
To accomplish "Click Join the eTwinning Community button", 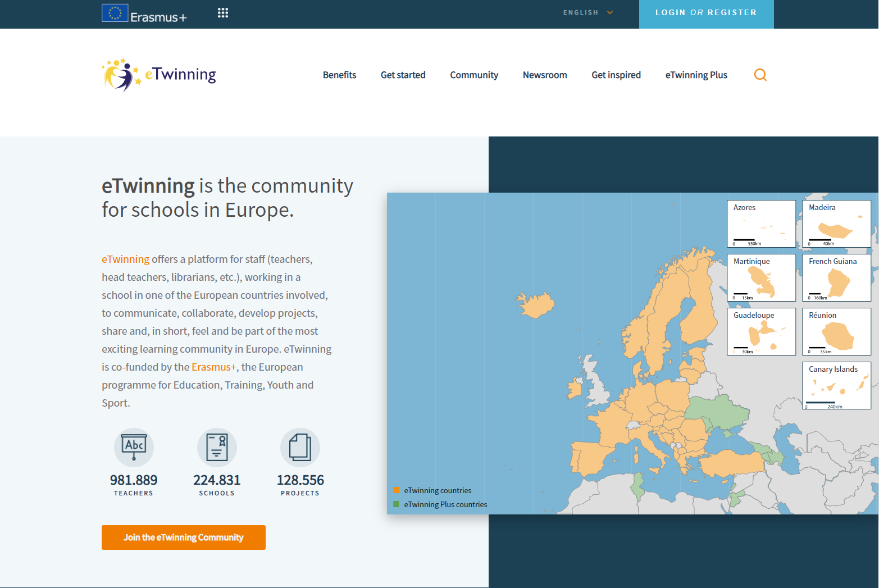I will [184, 537].
